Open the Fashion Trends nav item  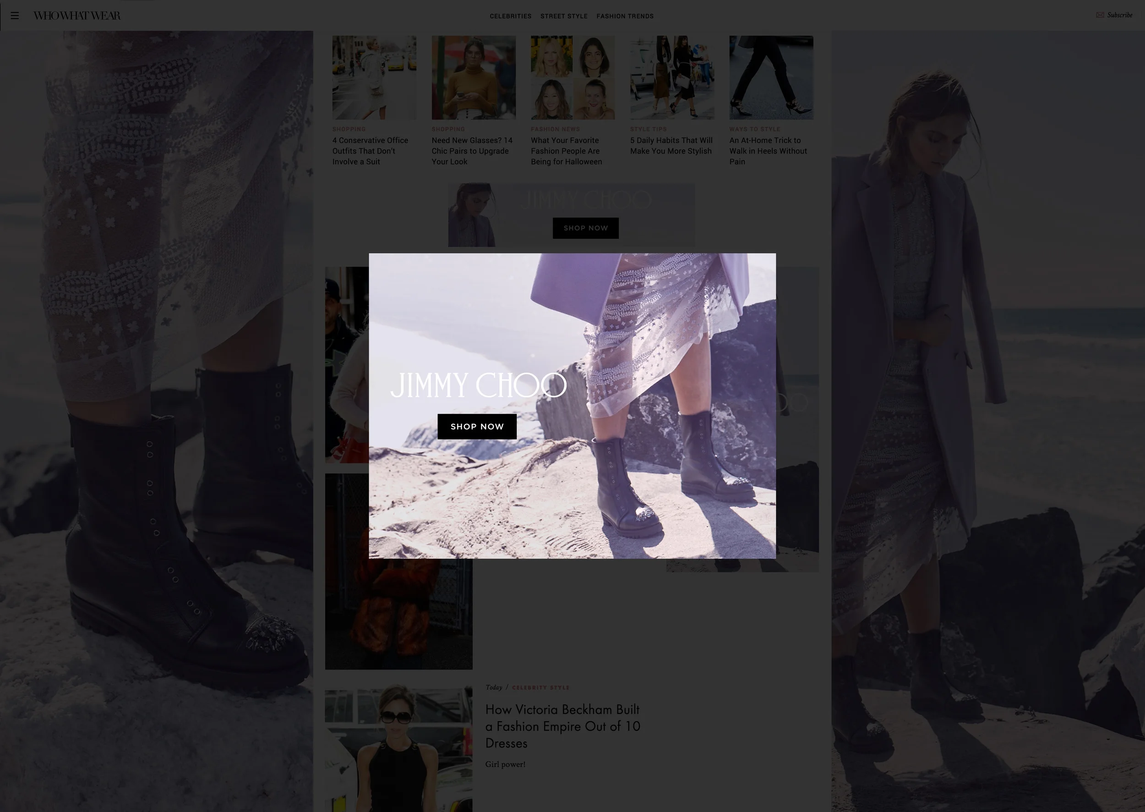(x=625, y=16)
